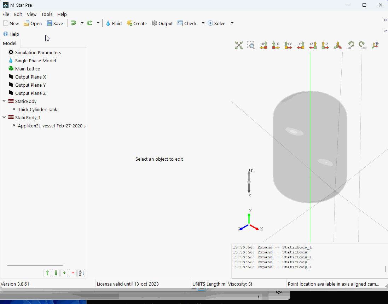Click the 'License valid until 13-oct-2023' text
This screenshot has height=304, width=388.
pos(128,284)
